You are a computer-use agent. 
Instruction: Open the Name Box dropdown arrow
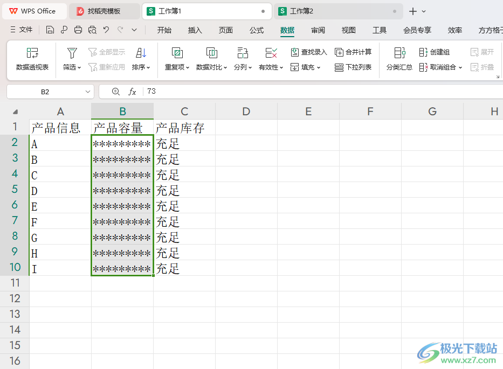point(87,92)
